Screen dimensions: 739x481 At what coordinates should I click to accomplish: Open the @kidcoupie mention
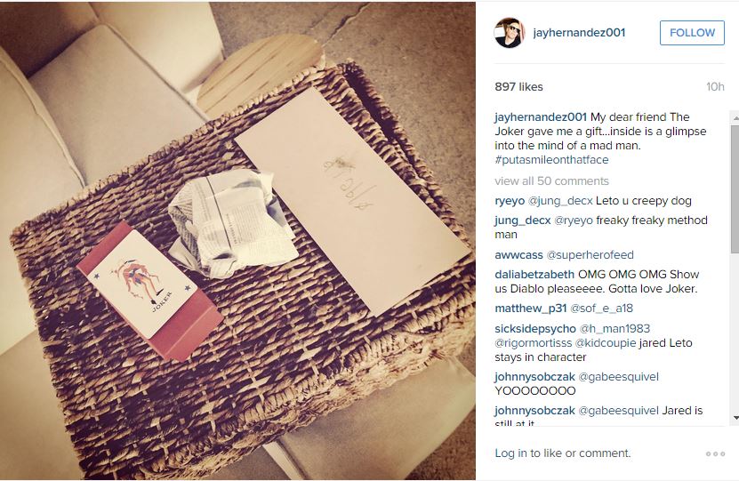coord(605,342)
